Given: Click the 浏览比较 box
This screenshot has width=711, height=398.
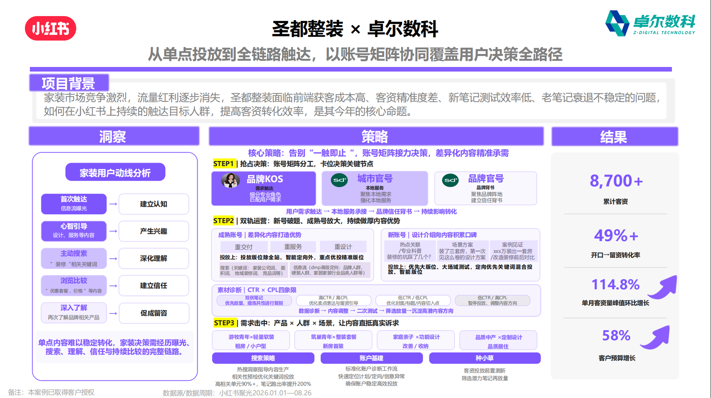Looking at the screenshot, I should [x=74, y=285].
